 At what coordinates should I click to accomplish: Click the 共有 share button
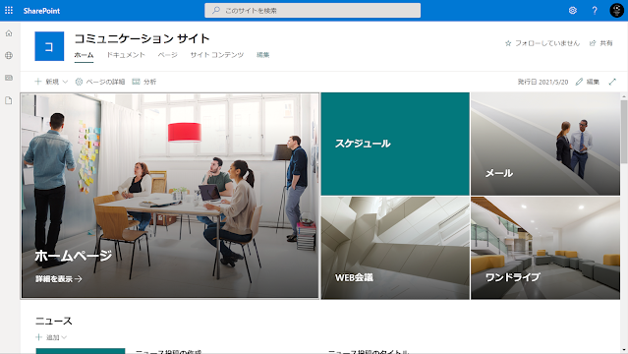pyautogui.click(x=601, y=43)
